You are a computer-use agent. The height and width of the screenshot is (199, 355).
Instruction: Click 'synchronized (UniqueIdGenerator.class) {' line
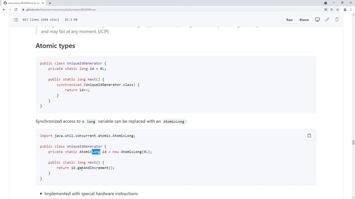(x=98, y=85)
